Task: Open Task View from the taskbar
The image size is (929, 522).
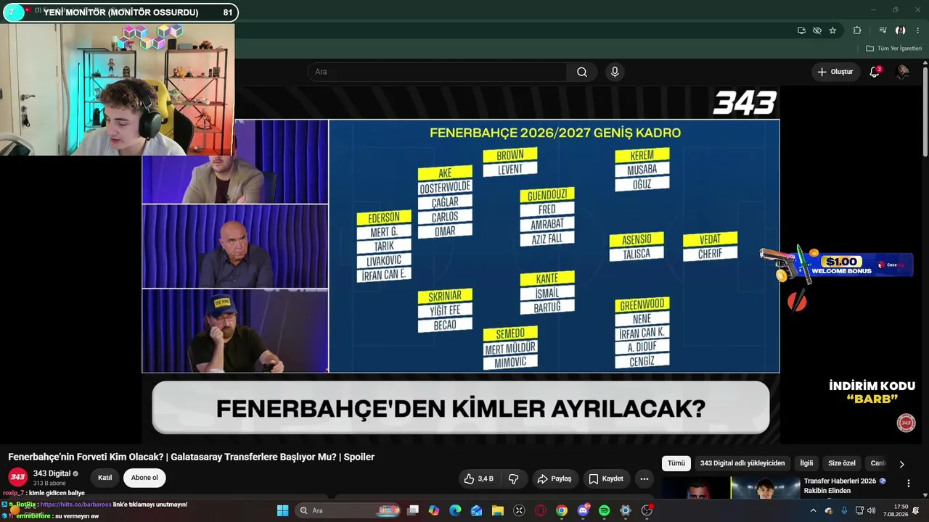Action: point(413,510)
